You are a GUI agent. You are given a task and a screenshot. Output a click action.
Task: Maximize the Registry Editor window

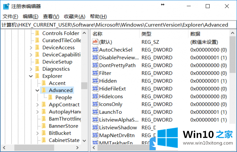pyautogui.click(x=208, y=6)
